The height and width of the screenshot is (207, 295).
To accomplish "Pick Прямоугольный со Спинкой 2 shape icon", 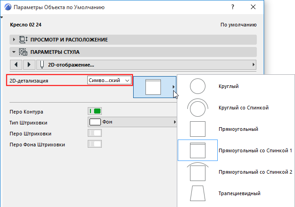I will tap(198, 172).
